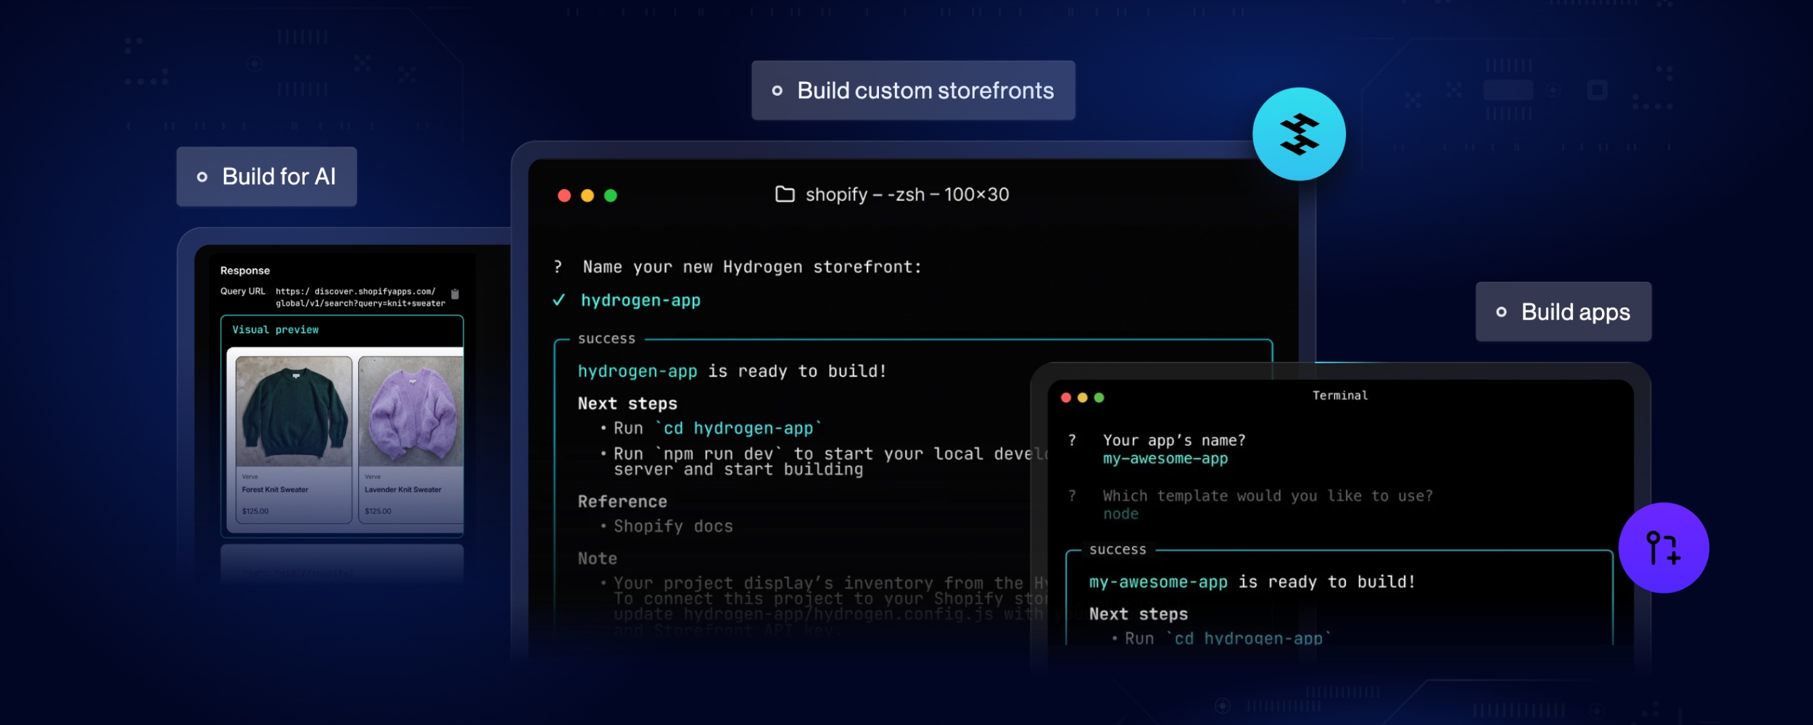This screenshot has width=1813, height=725.
Task: Click the Lavender Knit Sweater product name
Action: point(403,490)
